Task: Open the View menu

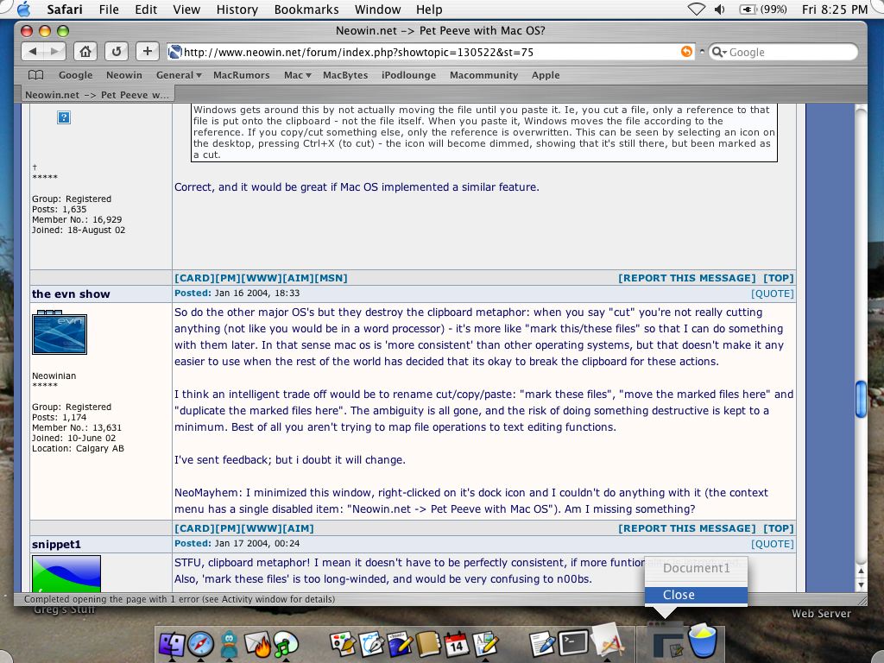Action: (186, 9)
